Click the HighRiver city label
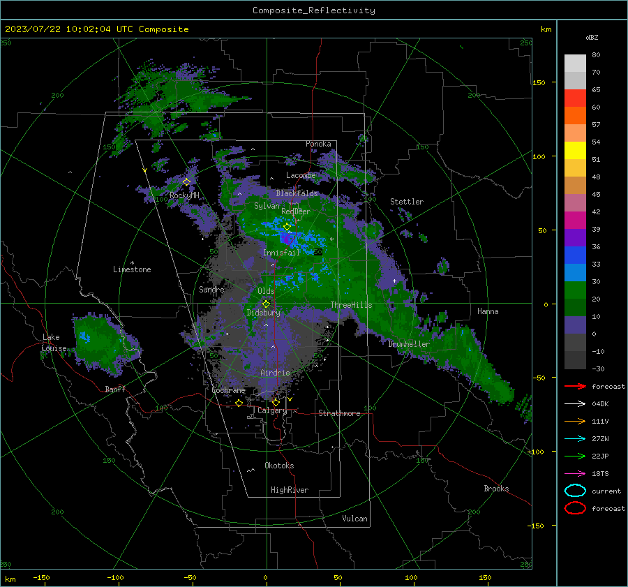Image resolution: width=628 pixels, height=587 pixels. point(290,490)
